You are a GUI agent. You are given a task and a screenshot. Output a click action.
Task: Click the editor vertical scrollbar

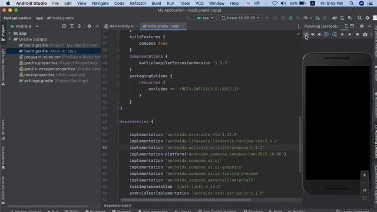300,144
